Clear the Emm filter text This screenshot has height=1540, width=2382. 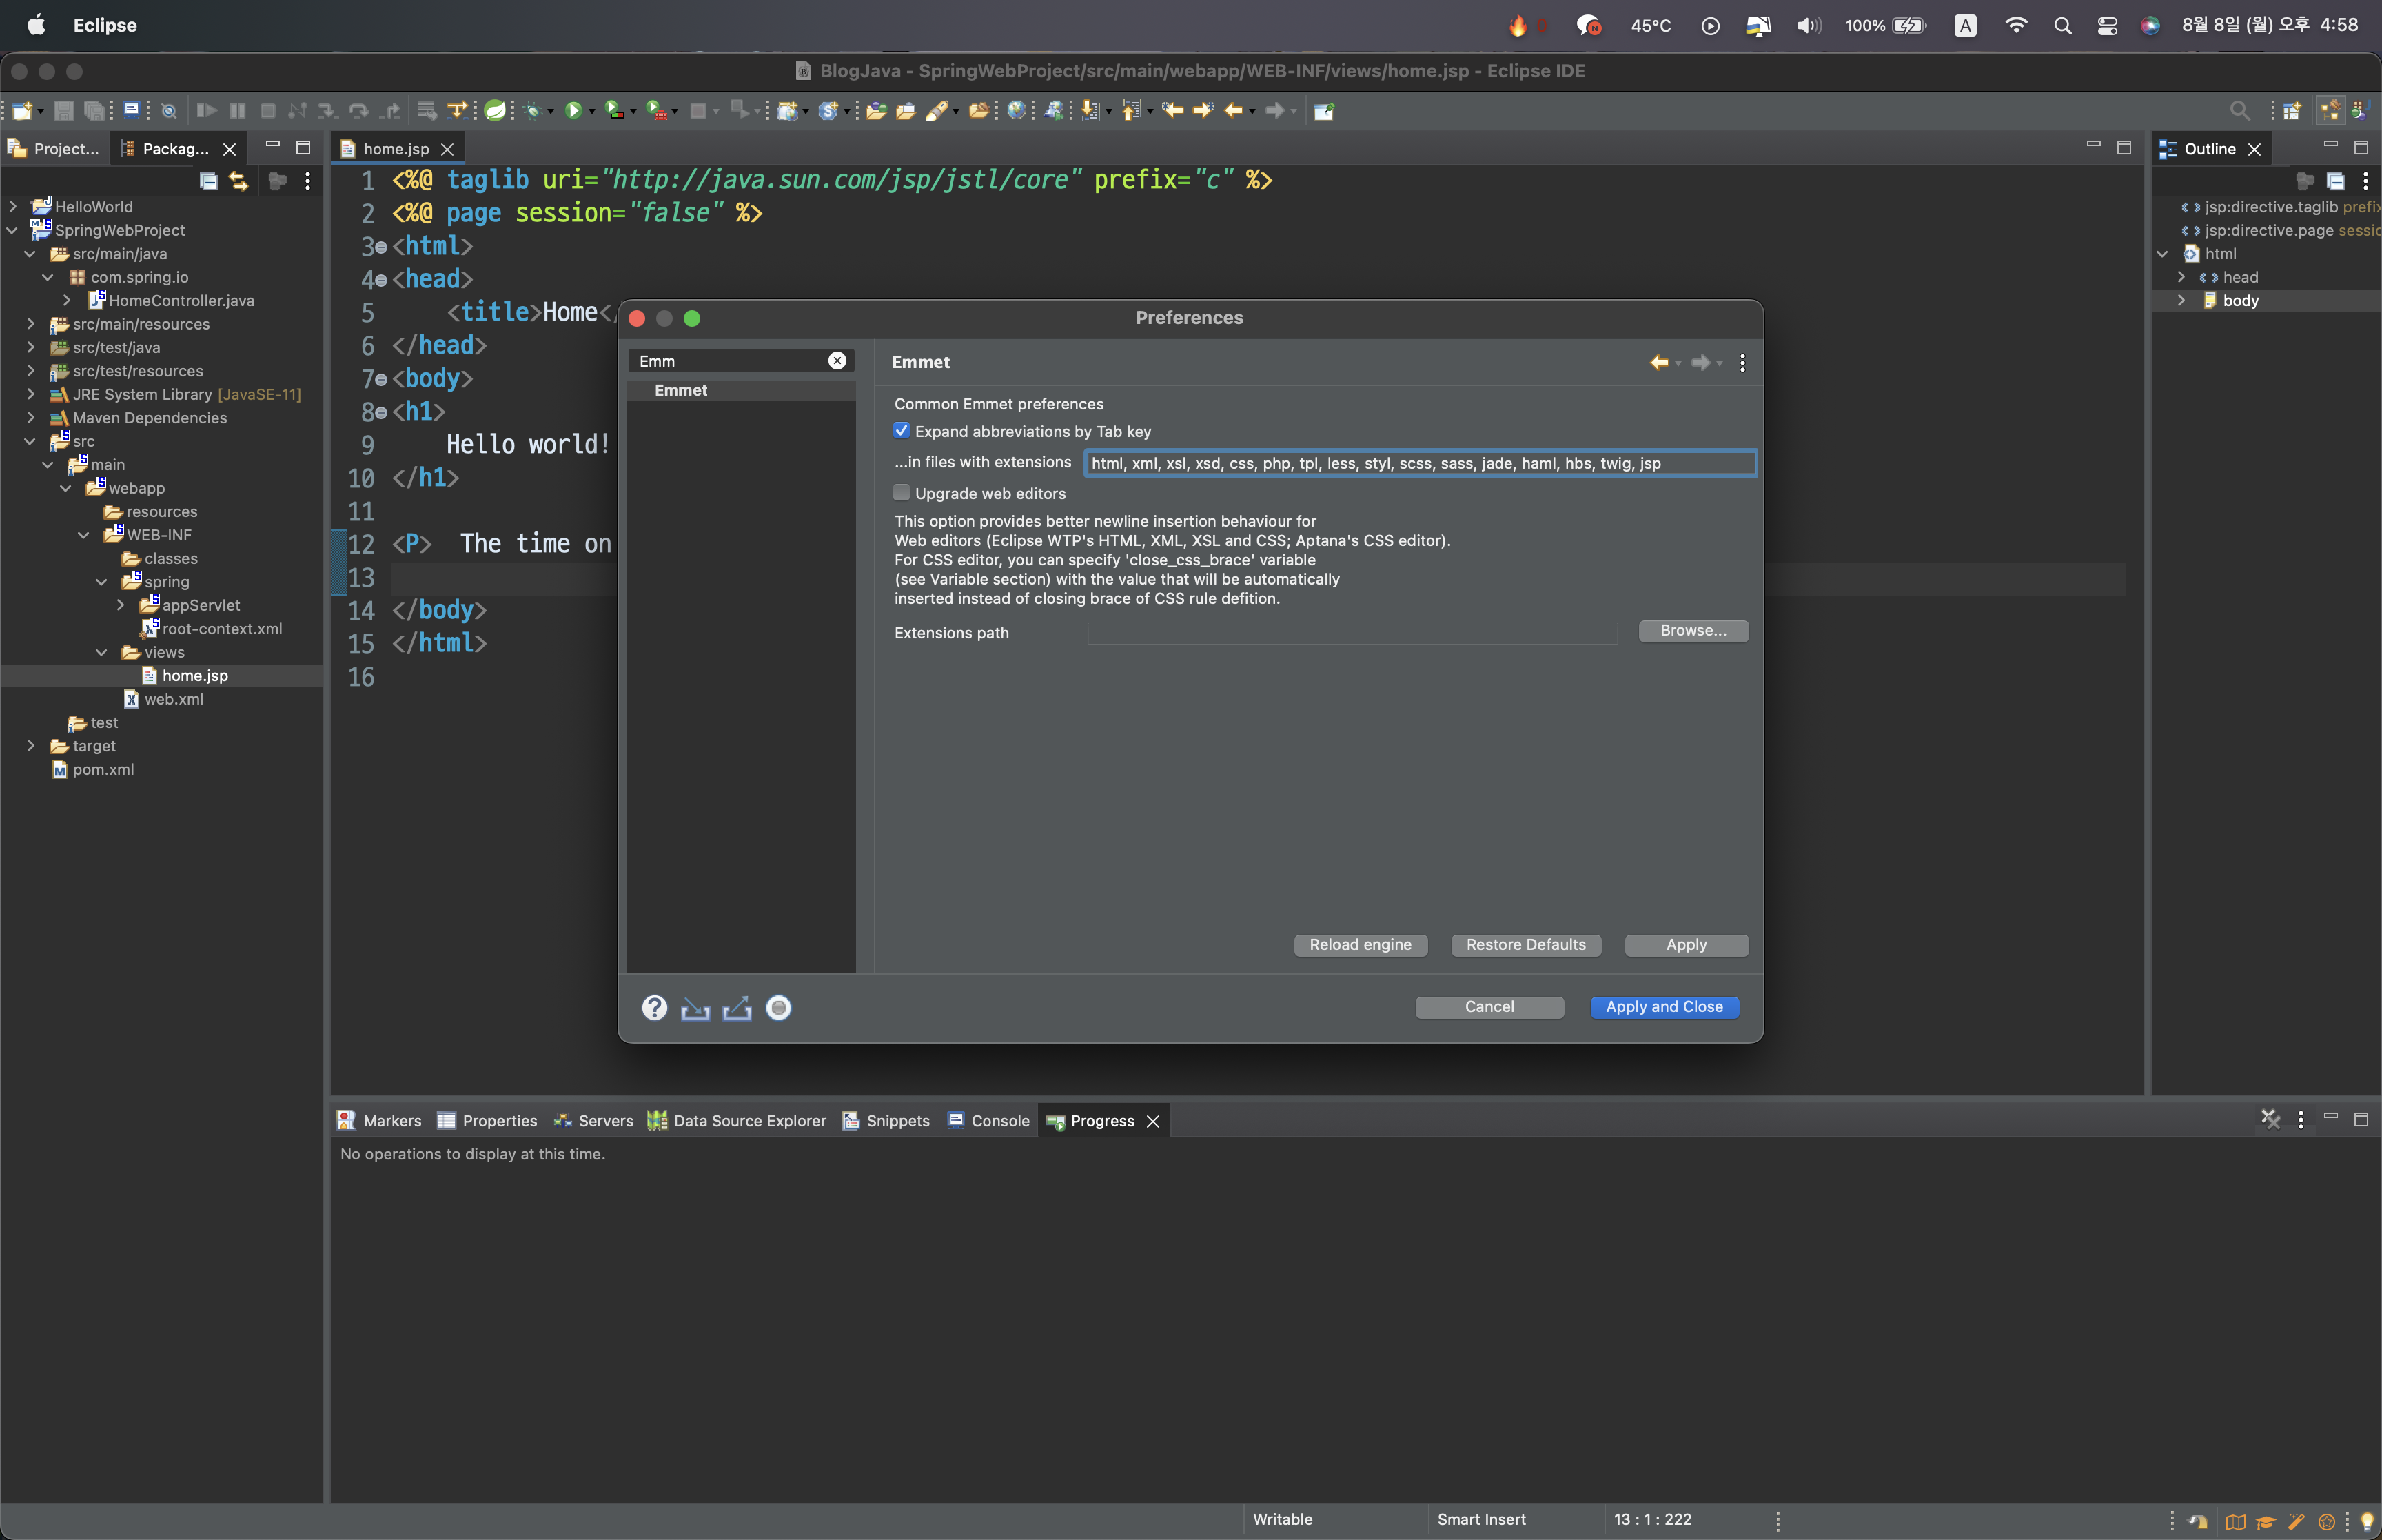(837, 361)
